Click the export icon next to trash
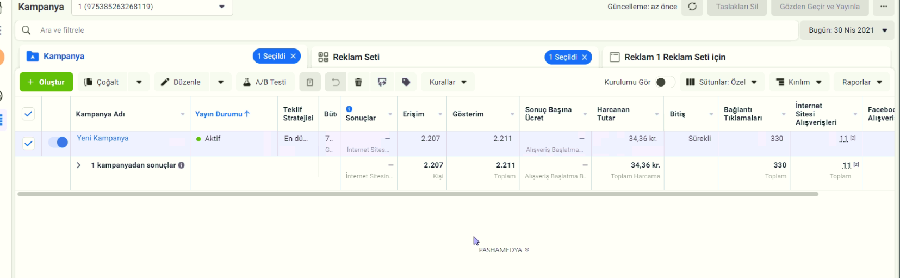The width and height of the screenshot is (900, 278). click(382, 82)
